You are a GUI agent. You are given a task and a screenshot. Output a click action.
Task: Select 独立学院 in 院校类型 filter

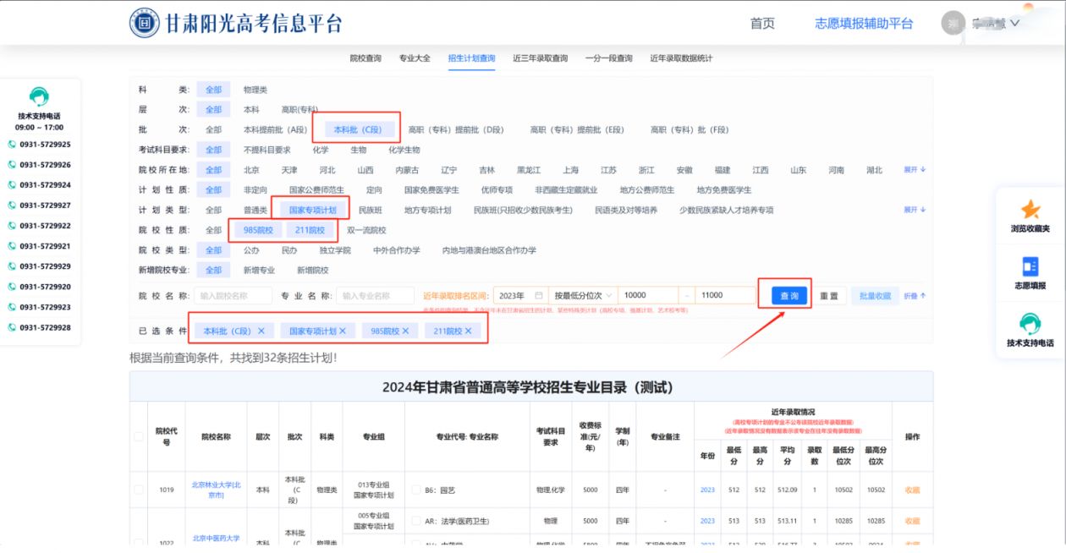(x=335, y=250)
